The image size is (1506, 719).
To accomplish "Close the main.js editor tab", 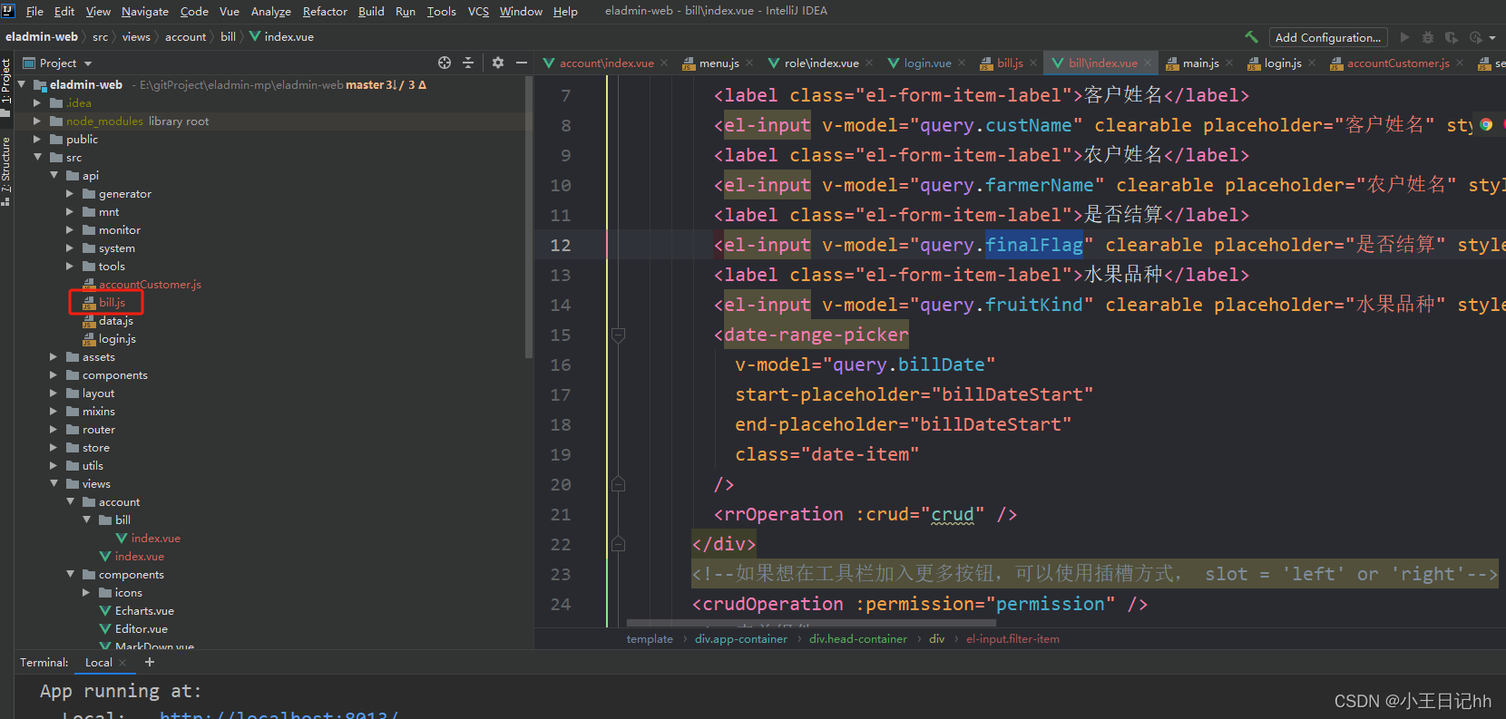I will (x=1229, y=63).
